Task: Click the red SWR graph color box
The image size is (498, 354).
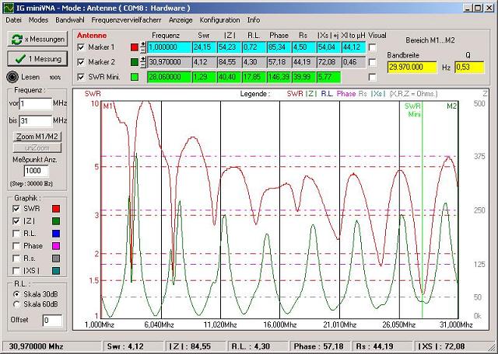Action: tap(54, 209)
